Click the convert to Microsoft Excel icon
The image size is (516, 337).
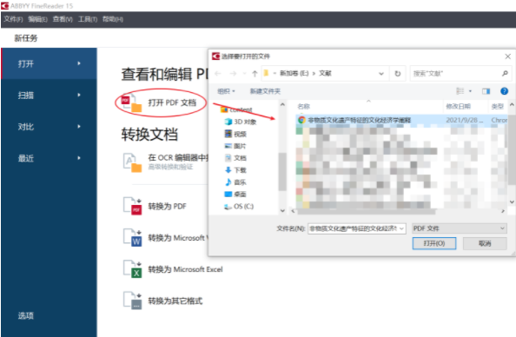(132, 269)
